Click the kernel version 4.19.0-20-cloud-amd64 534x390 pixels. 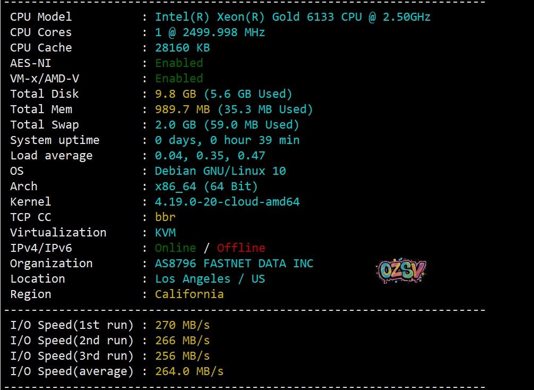pos(227,202)
